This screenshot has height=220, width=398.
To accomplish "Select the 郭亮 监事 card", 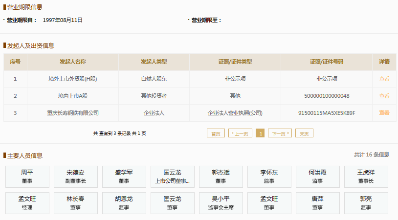I will 366,203.
